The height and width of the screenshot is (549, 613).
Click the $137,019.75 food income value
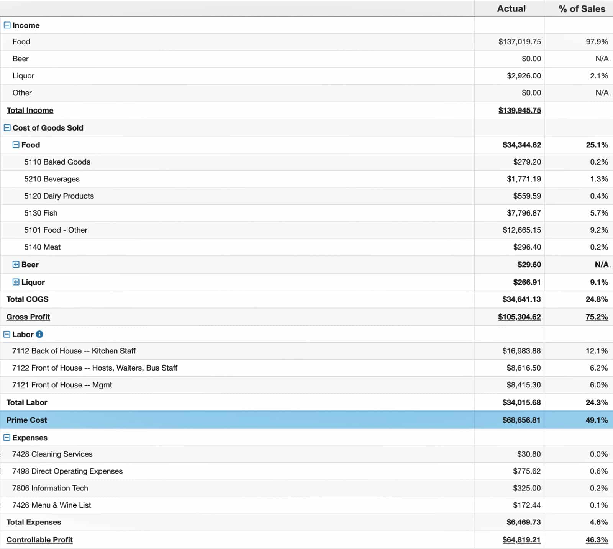(520, 42)
